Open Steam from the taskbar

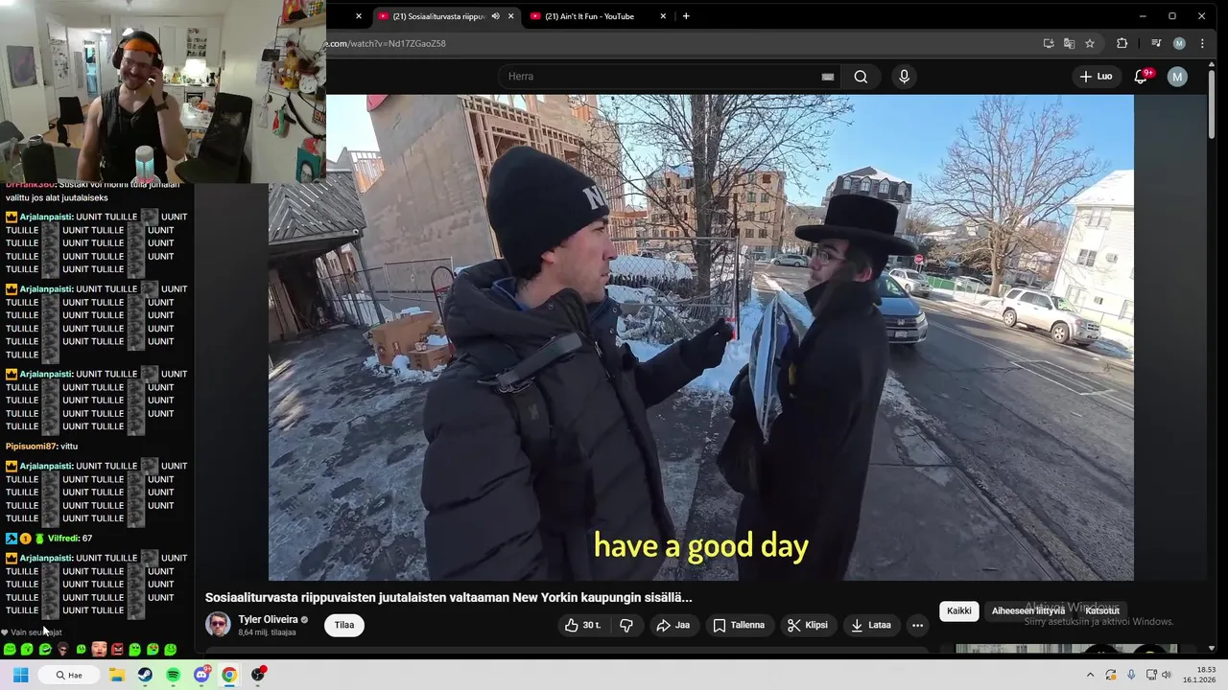tap(145, 675)
